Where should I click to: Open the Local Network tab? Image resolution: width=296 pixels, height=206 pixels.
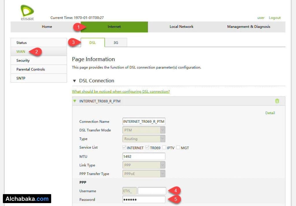coord(181,26)
